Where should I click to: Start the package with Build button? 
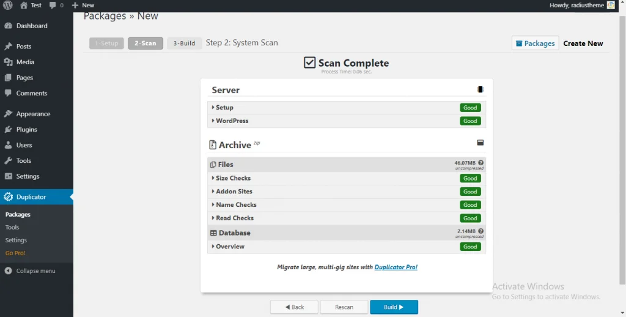point(394,307)
